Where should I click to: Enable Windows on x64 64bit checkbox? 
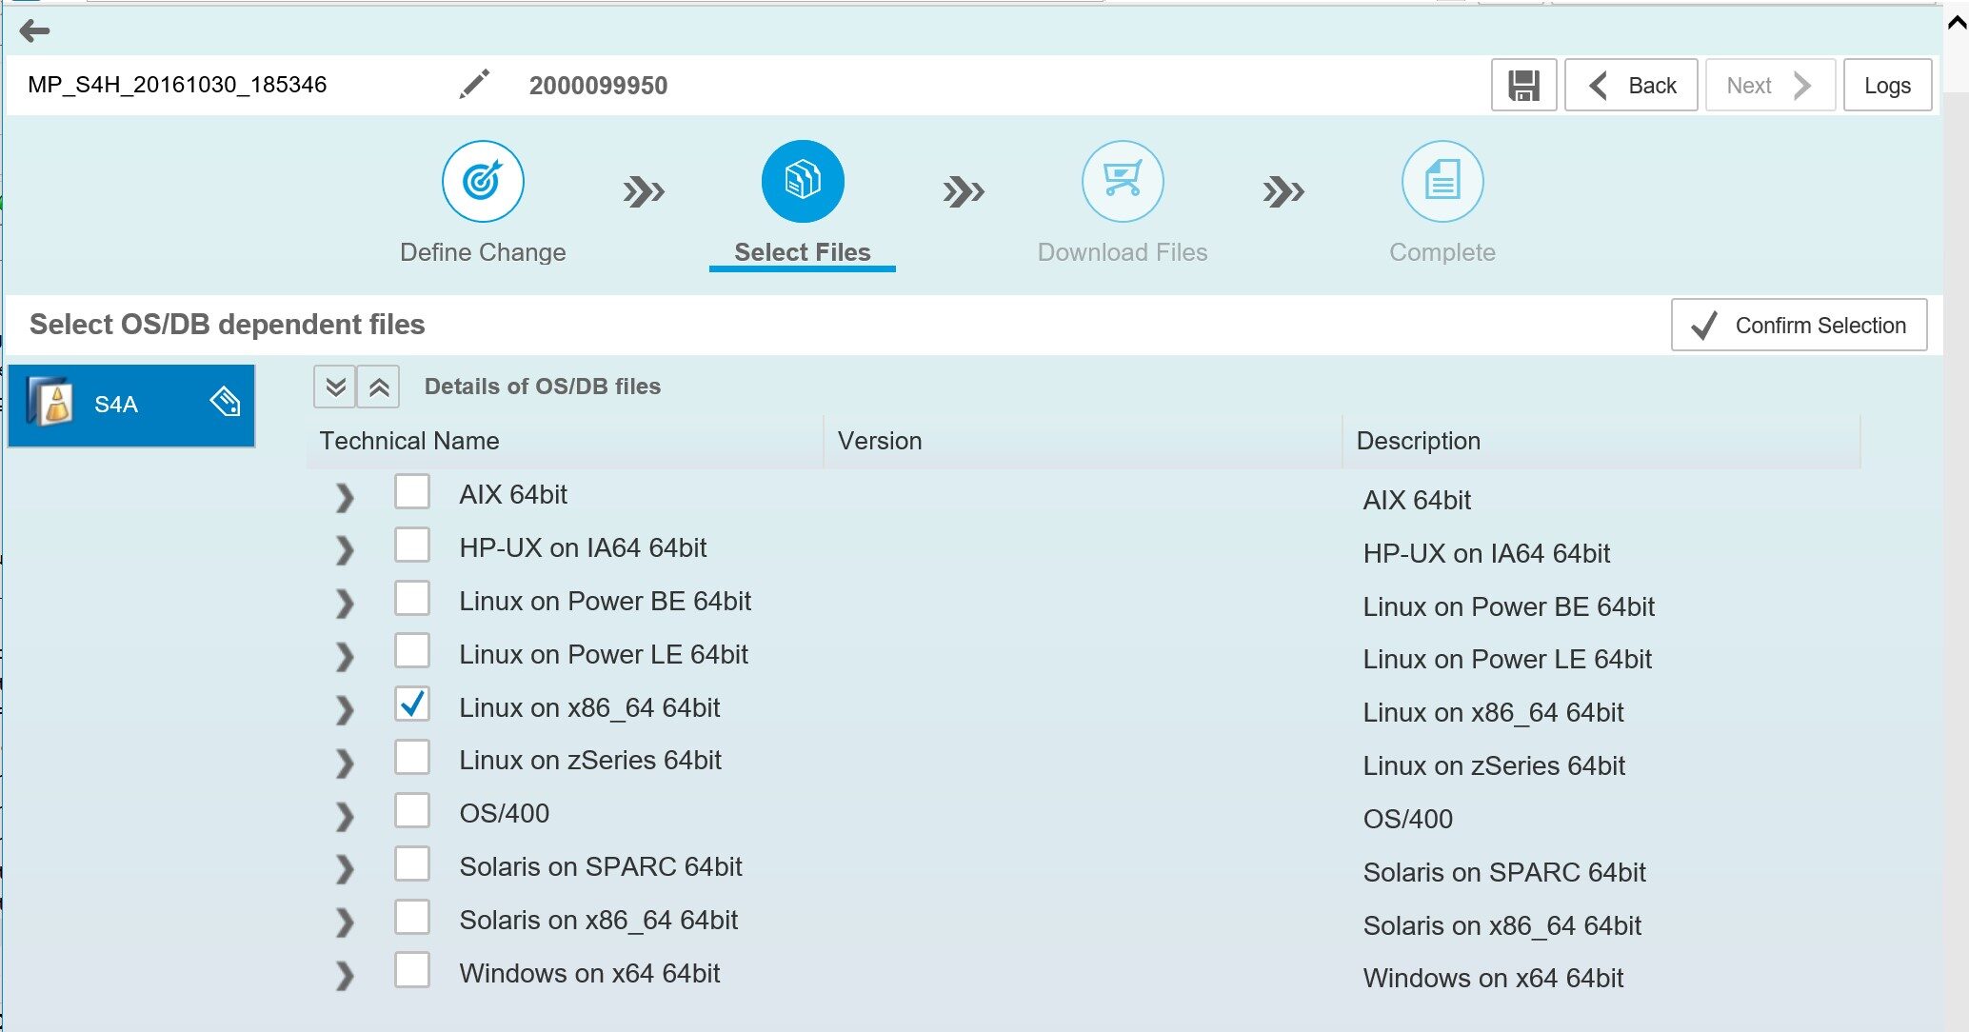pyautogui.click(x=412, y=970)
